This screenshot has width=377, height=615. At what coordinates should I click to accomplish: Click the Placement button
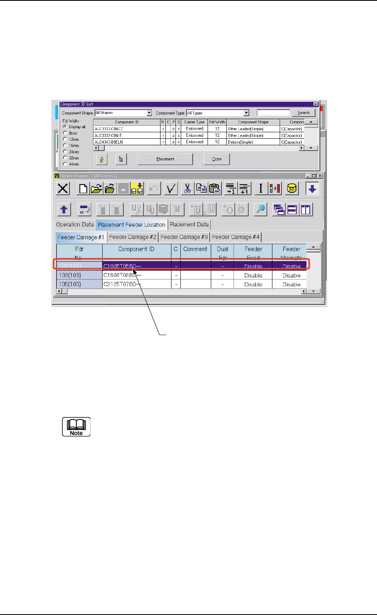tap(165, 159)
